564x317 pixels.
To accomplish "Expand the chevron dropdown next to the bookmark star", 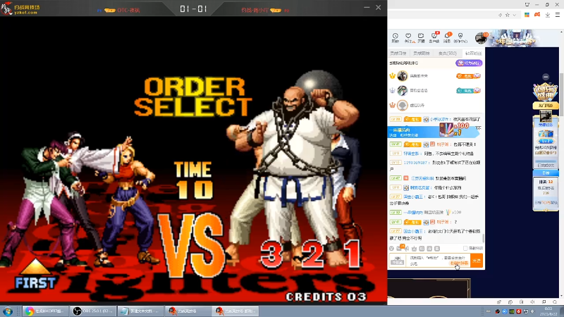I will pyautogui.click(x=515, y=15).
